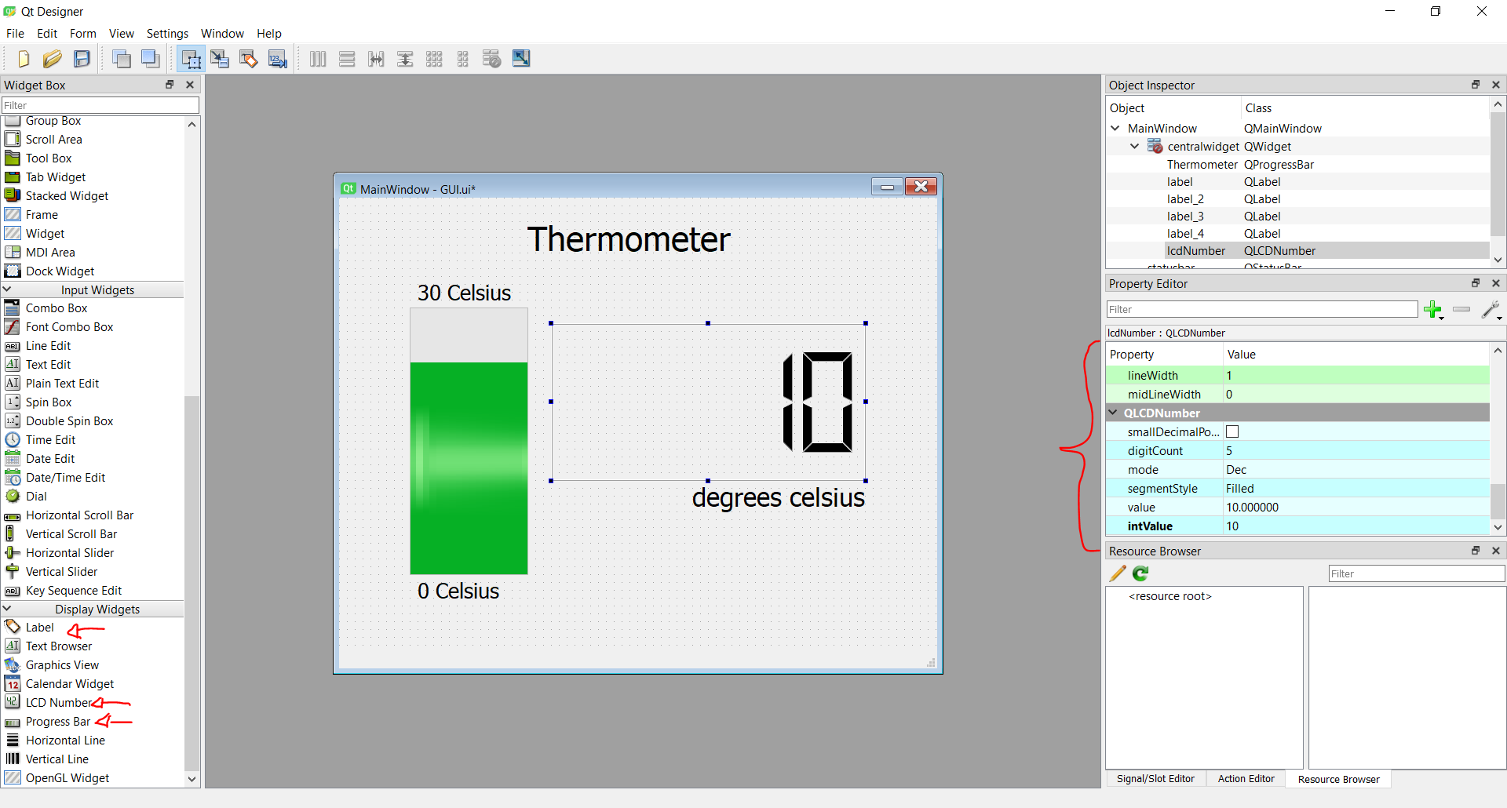Image resolution: width=1507 pixels, height=808 pixels.
Task: Select LCD Number in the Widget Box
Action: click(x=59, y=702)
